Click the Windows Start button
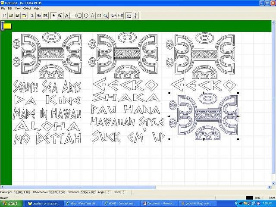 tap(10, 203)
